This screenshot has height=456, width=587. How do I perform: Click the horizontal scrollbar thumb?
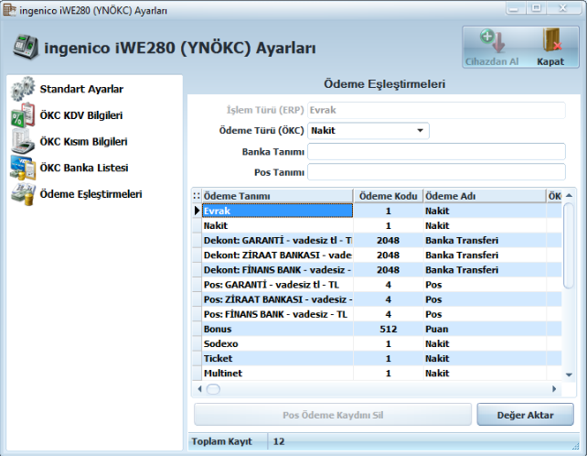[213, 389]
